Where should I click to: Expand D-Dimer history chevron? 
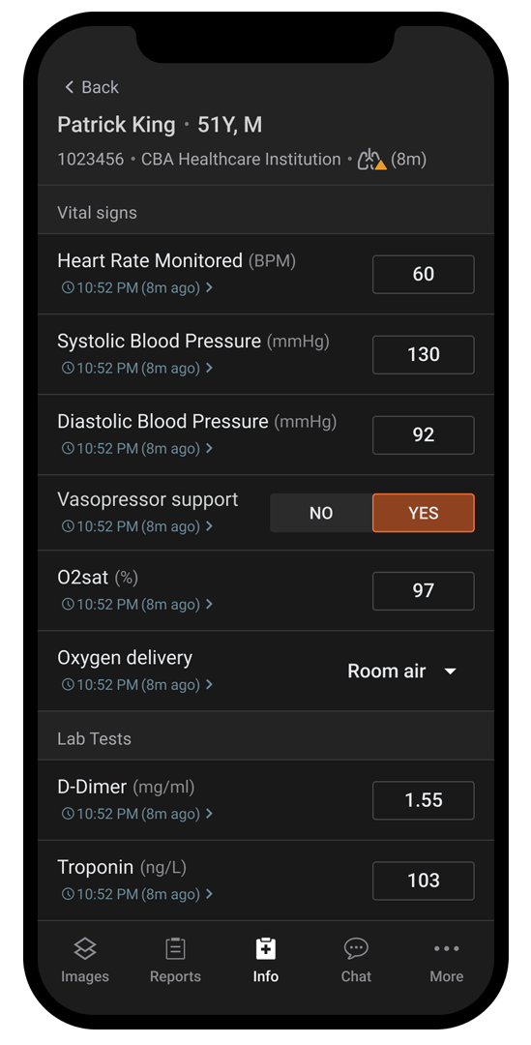click(x=209, y=814)
